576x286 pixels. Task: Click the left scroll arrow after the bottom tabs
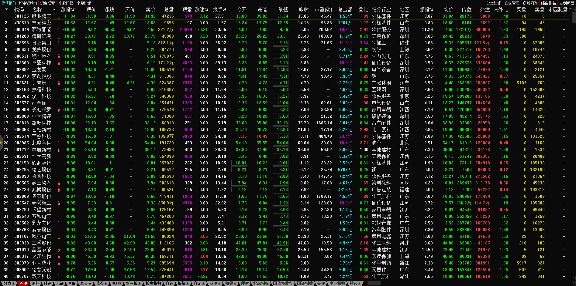coord(367,283)
